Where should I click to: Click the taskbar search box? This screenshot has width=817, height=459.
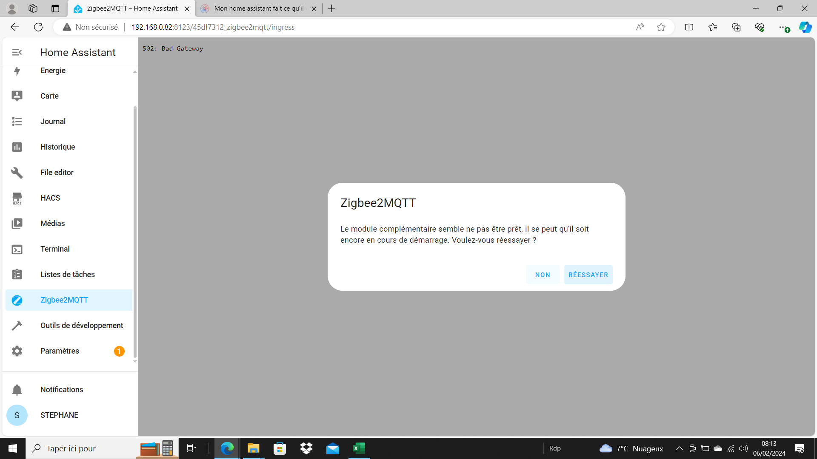[x=102, y=448]
